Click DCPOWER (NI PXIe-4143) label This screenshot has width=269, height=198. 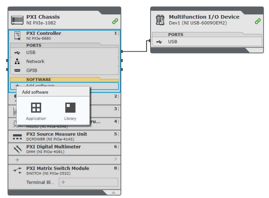click(x=50, y=139)
